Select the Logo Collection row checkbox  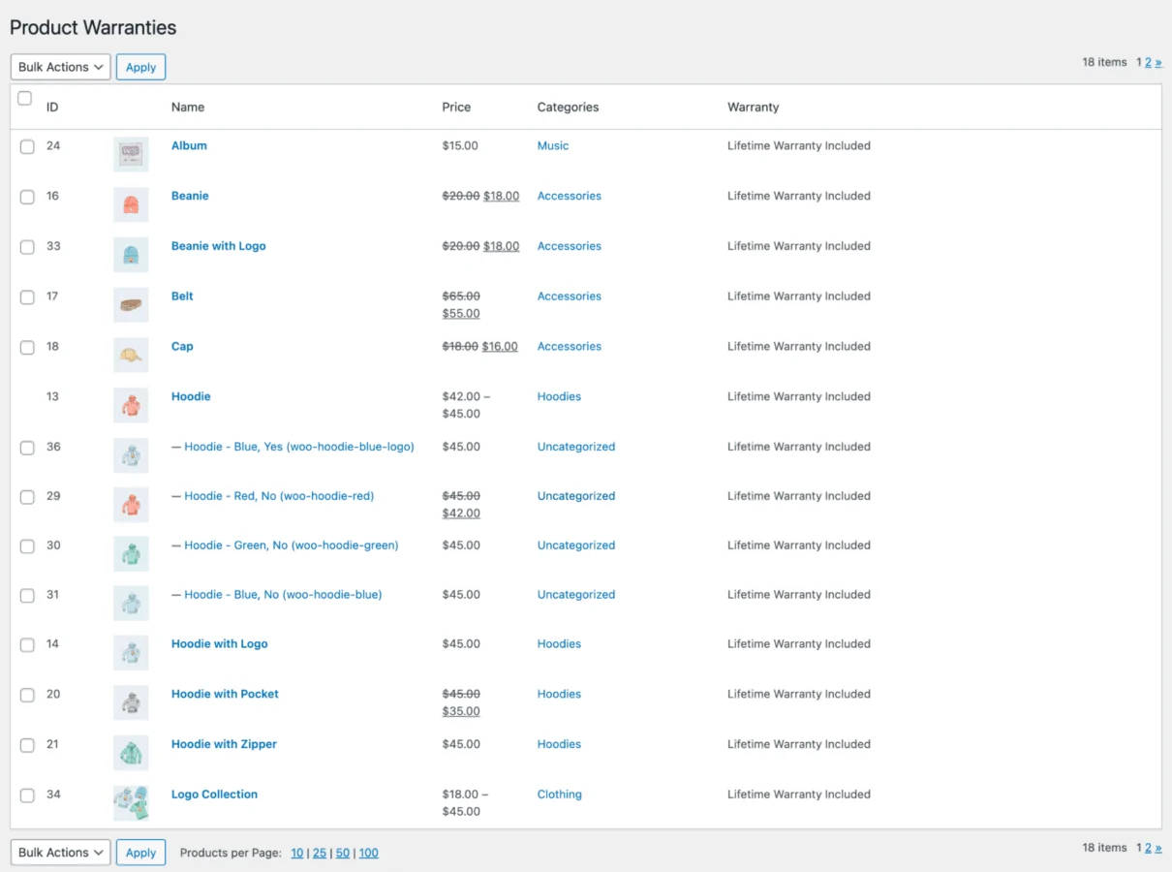pyautogui.click(x=27, y=795)
